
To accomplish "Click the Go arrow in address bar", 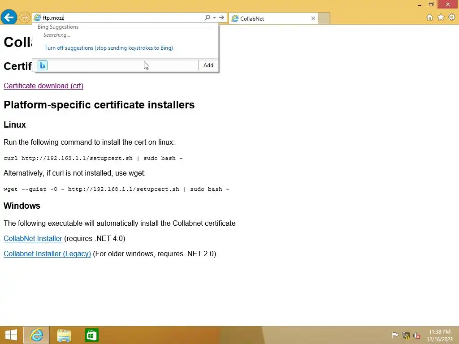I will [221, 18].
